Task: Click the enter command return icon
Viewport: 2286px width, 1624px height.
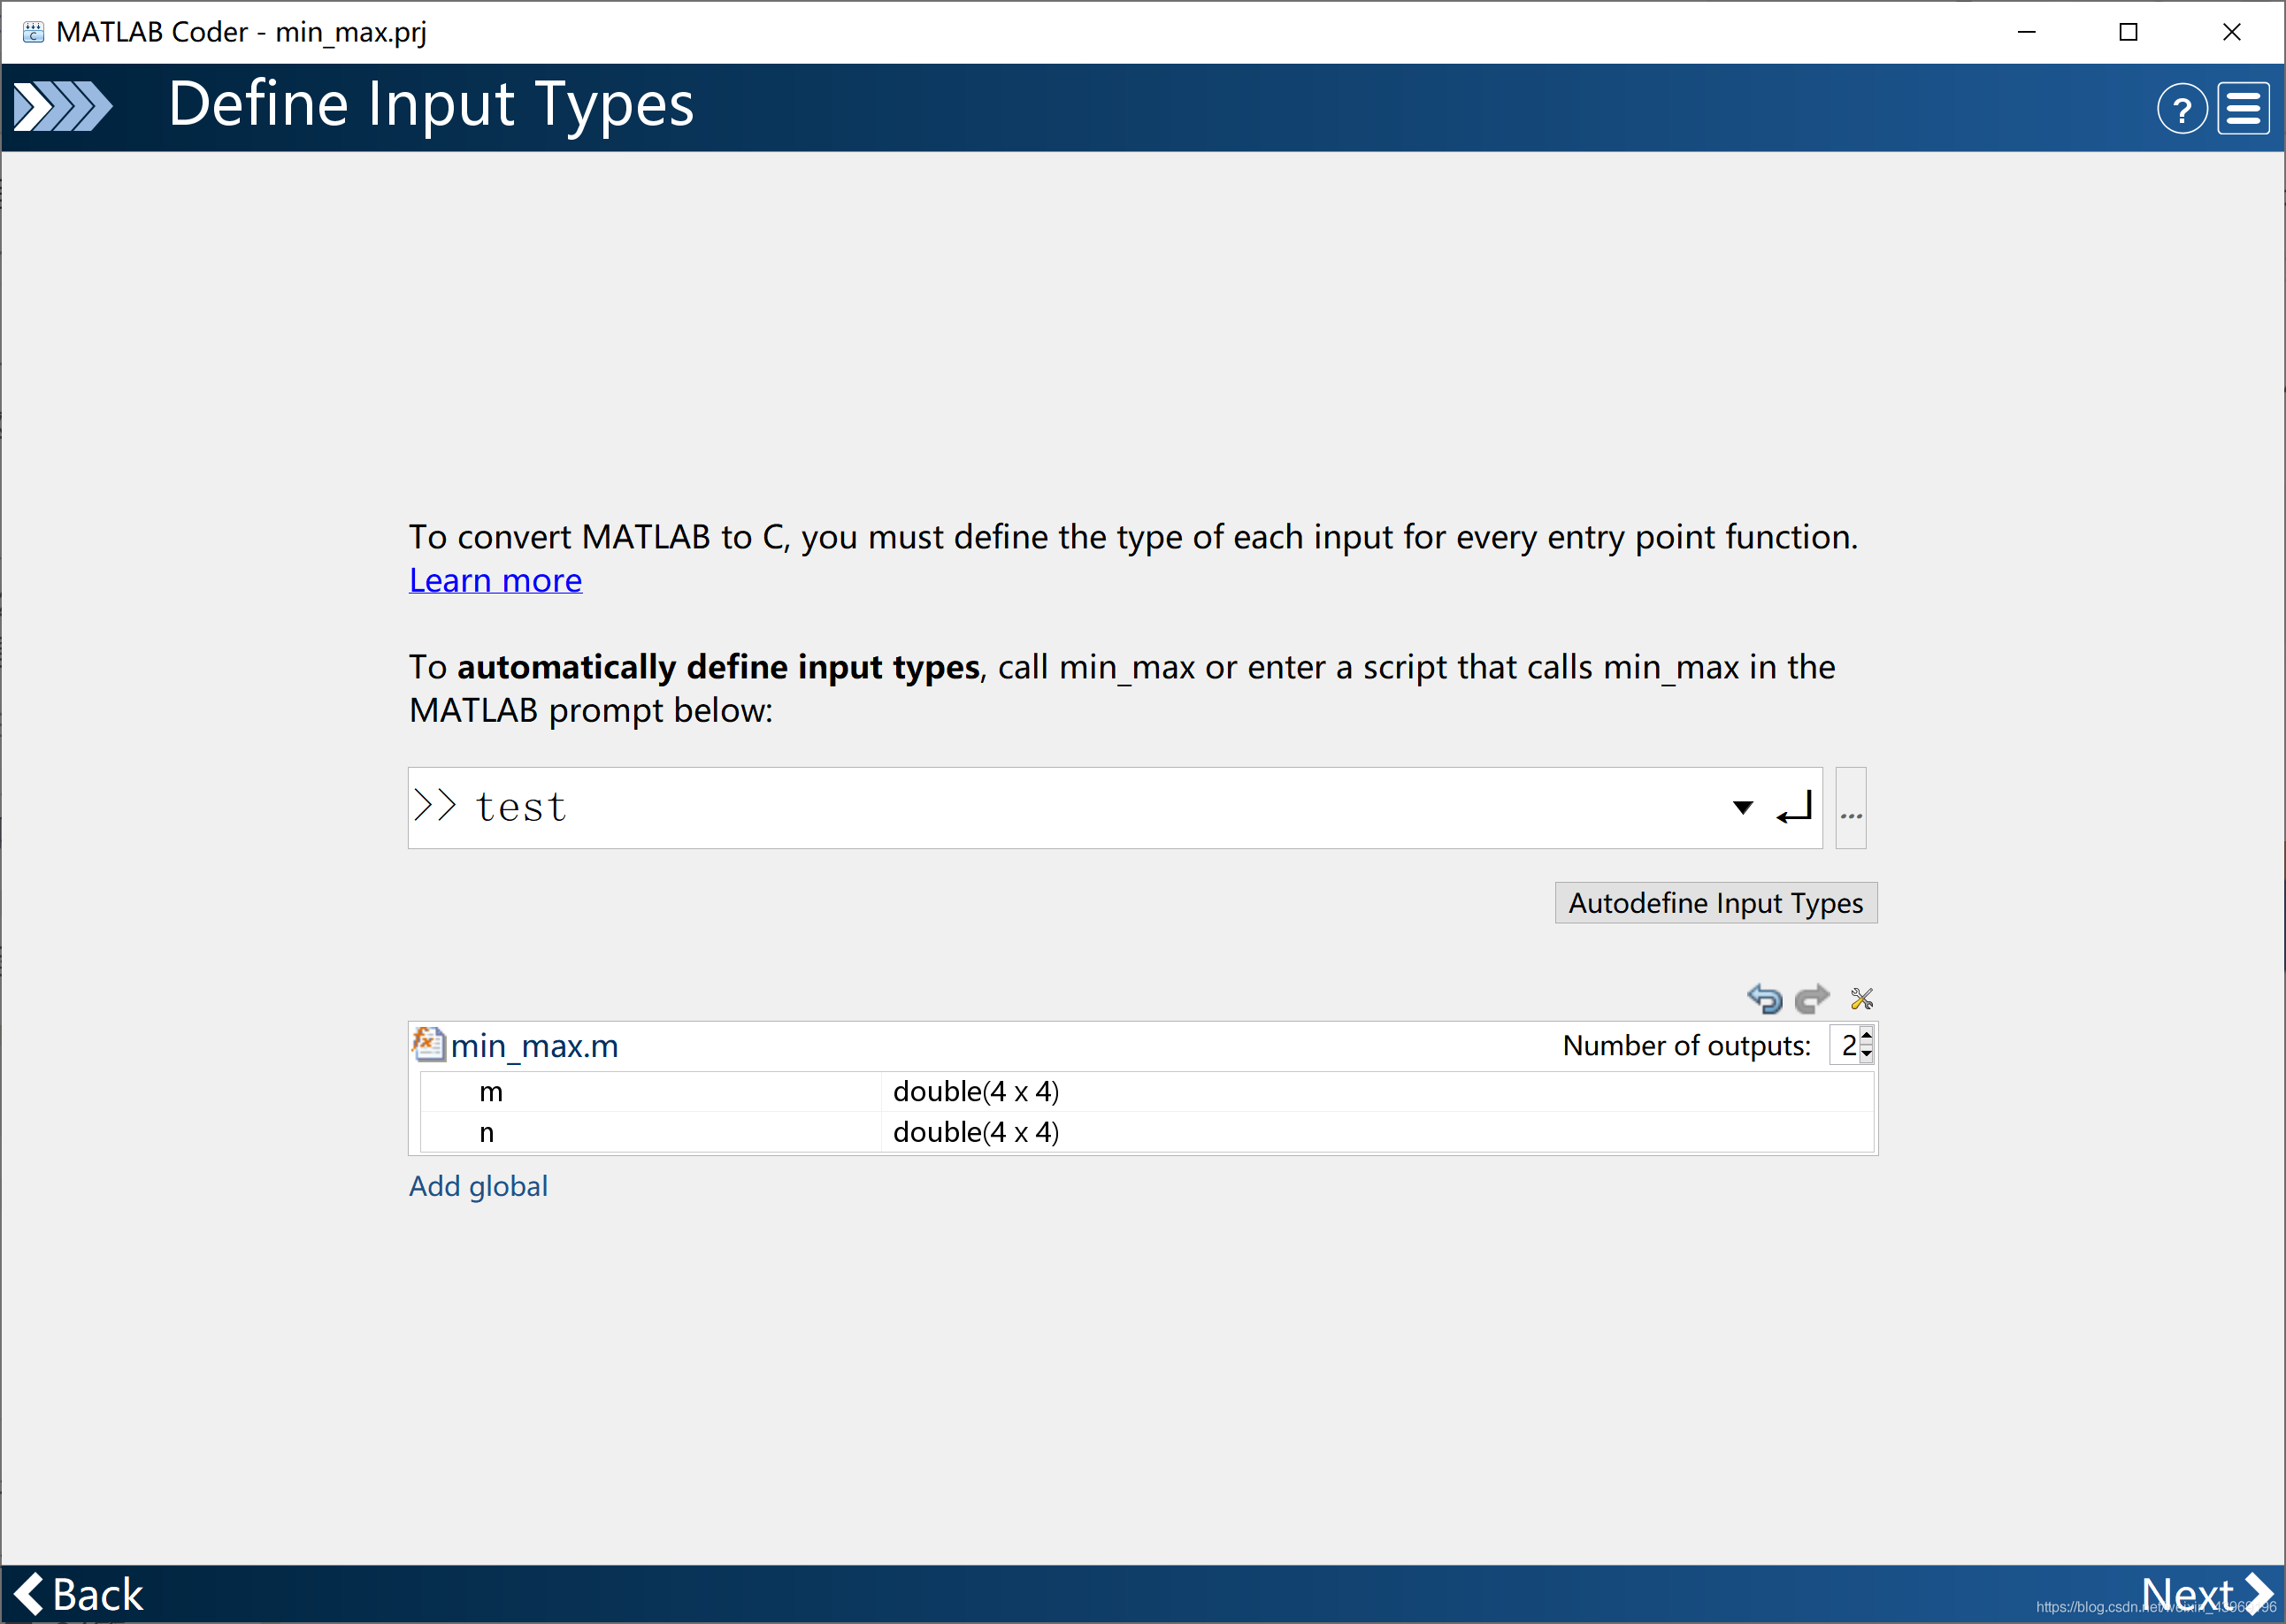Action: click(1792, 807)
